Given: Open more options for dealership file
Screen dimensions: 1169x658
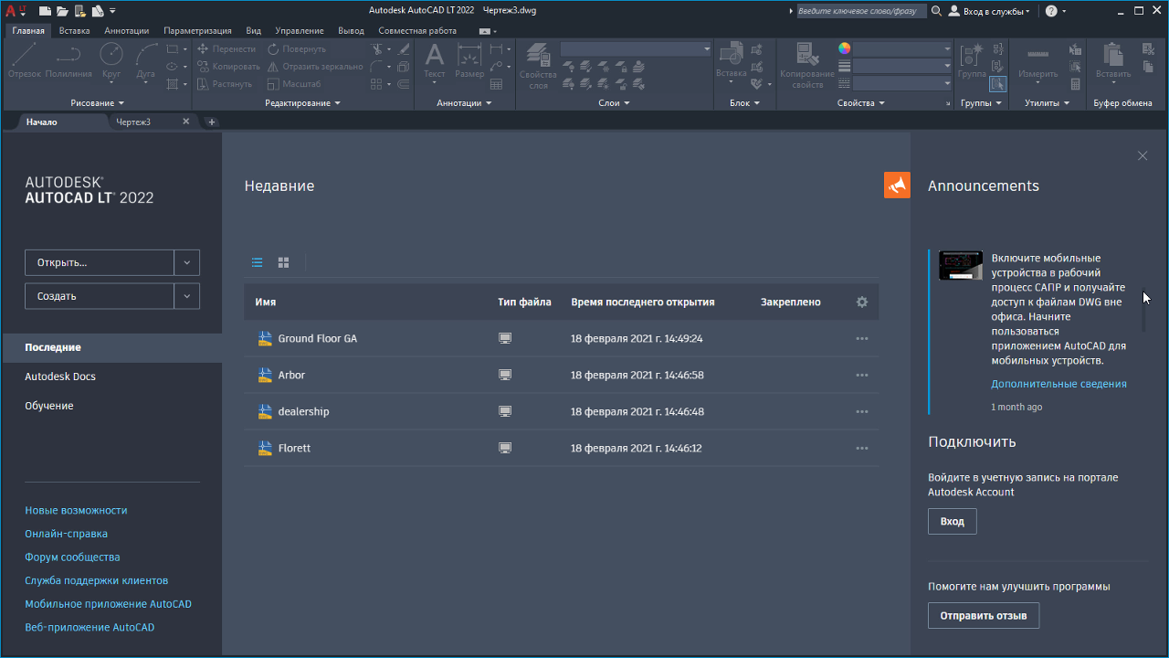Looking at the screenshot, I should click(862, 411).
